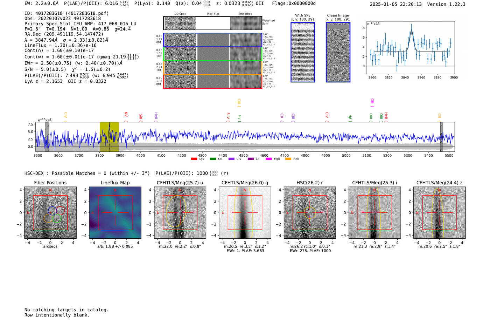This screenshot has height=334, width=490.
Task: Click the green fiber circle in Fiber Positions
Action: click(x=57, y=218)
